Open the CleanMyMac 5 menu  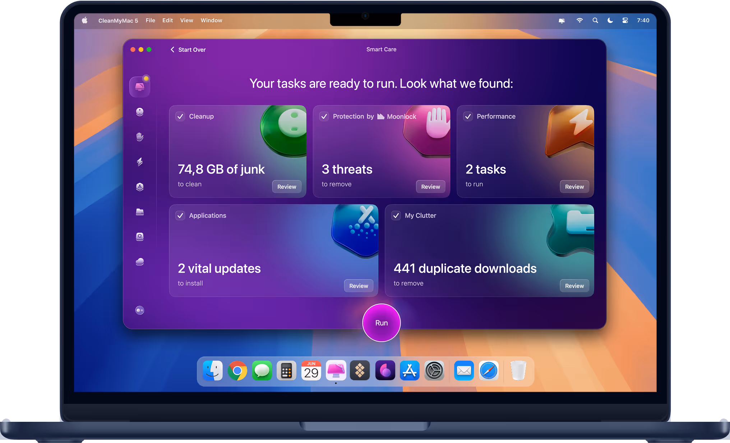tap(118, 20)
